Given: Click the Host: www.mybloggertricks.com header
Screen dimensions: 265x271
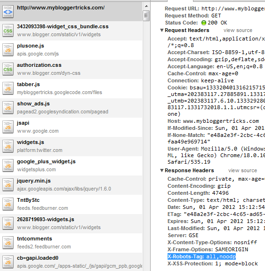Looking at the screenshot, I should (x=213, y=121).
